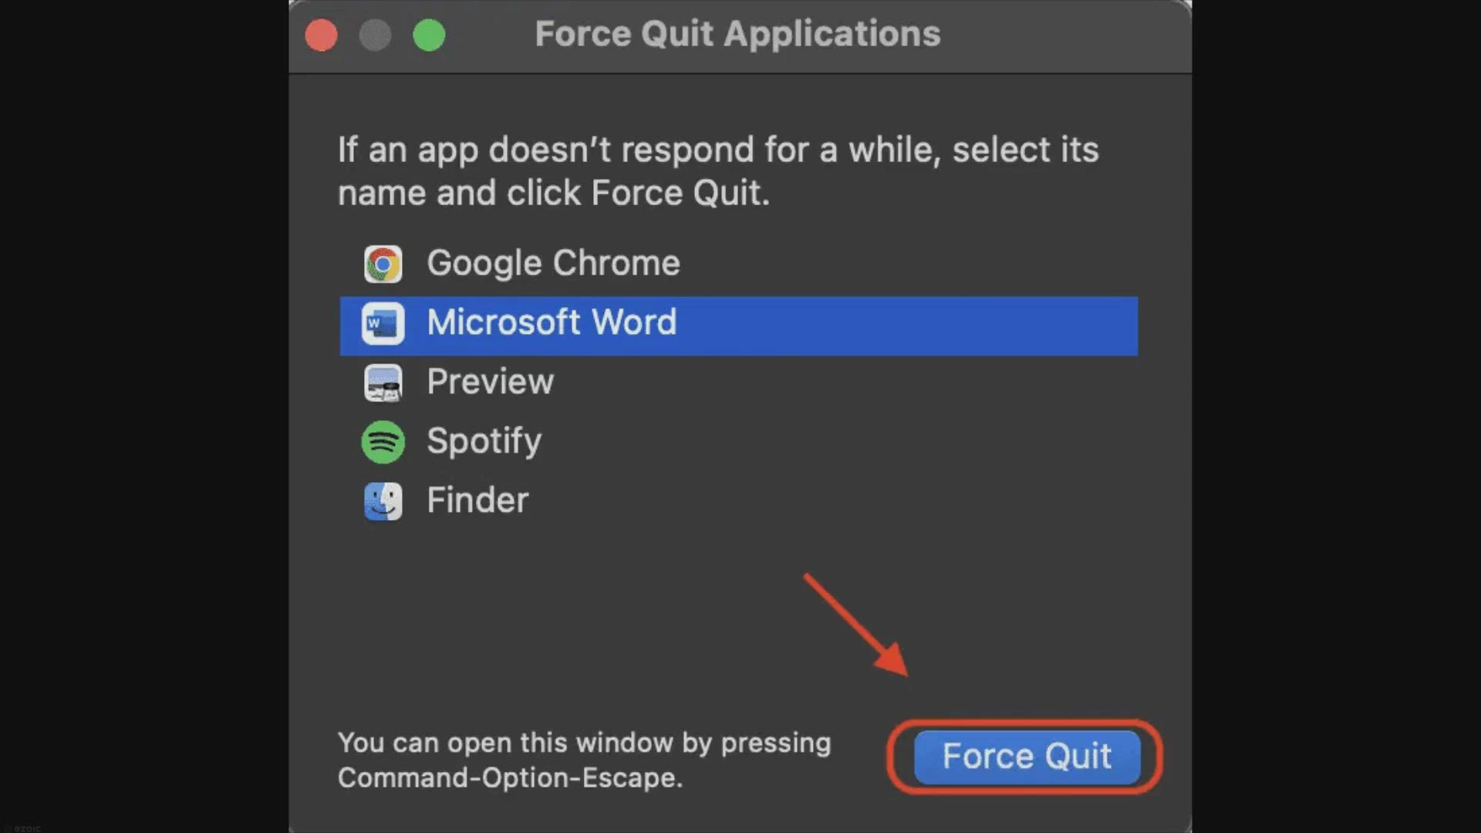The image size is (1481, 833).
Task: Select the Finder face icon
Action: pos(383,501)
